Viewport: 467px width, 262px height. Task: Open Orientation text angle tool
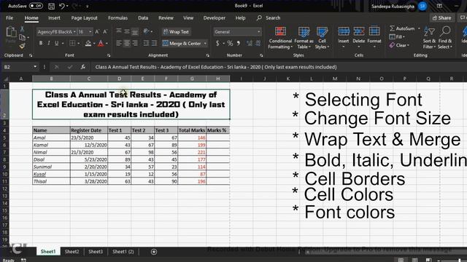(146, 31)
